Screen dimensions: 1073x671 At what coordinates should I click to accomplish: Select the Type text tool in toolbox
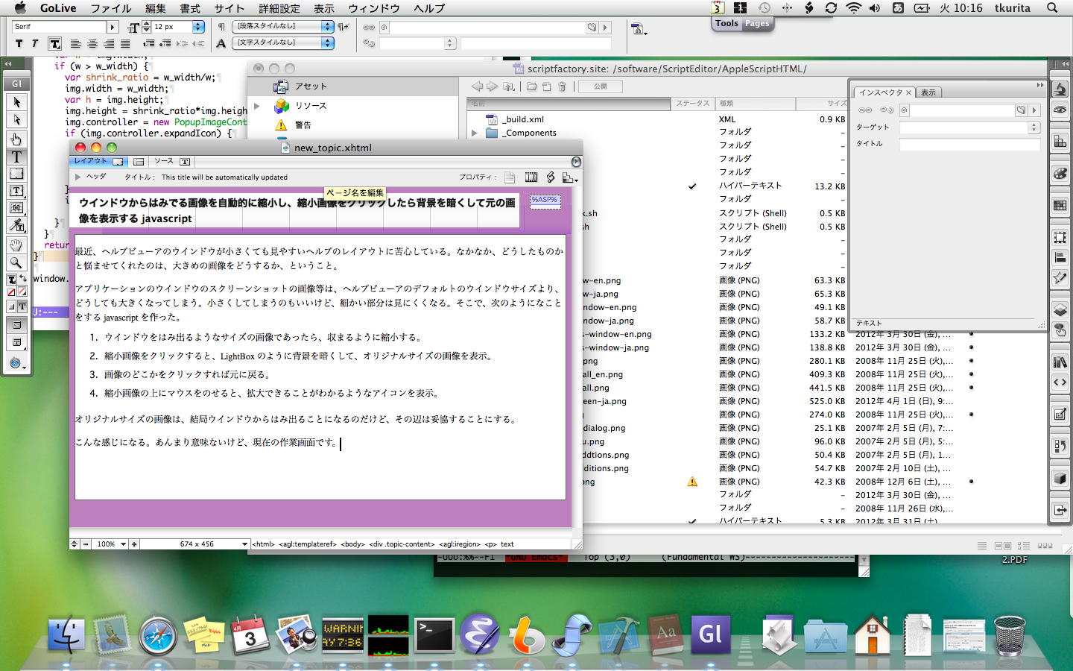pos(16,157)
